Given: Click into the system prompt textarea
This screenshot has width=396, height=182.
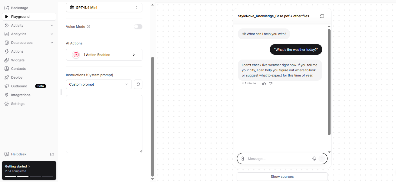Looking at the screenshot, I should point(104,124).
